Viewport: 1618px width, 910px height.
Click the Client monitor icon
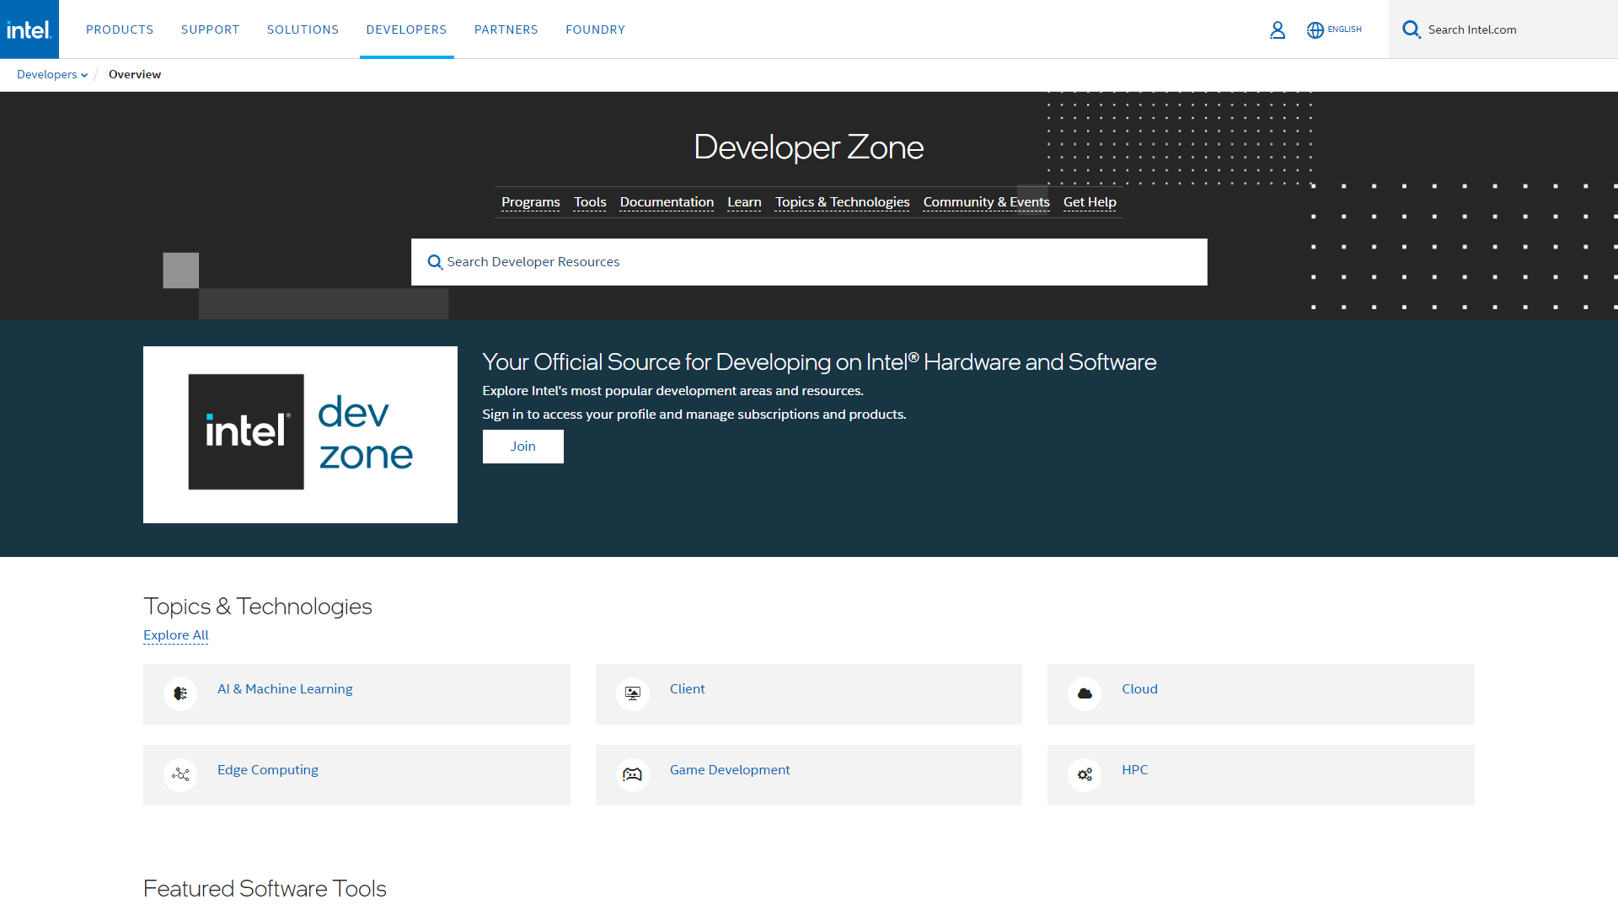632,693
